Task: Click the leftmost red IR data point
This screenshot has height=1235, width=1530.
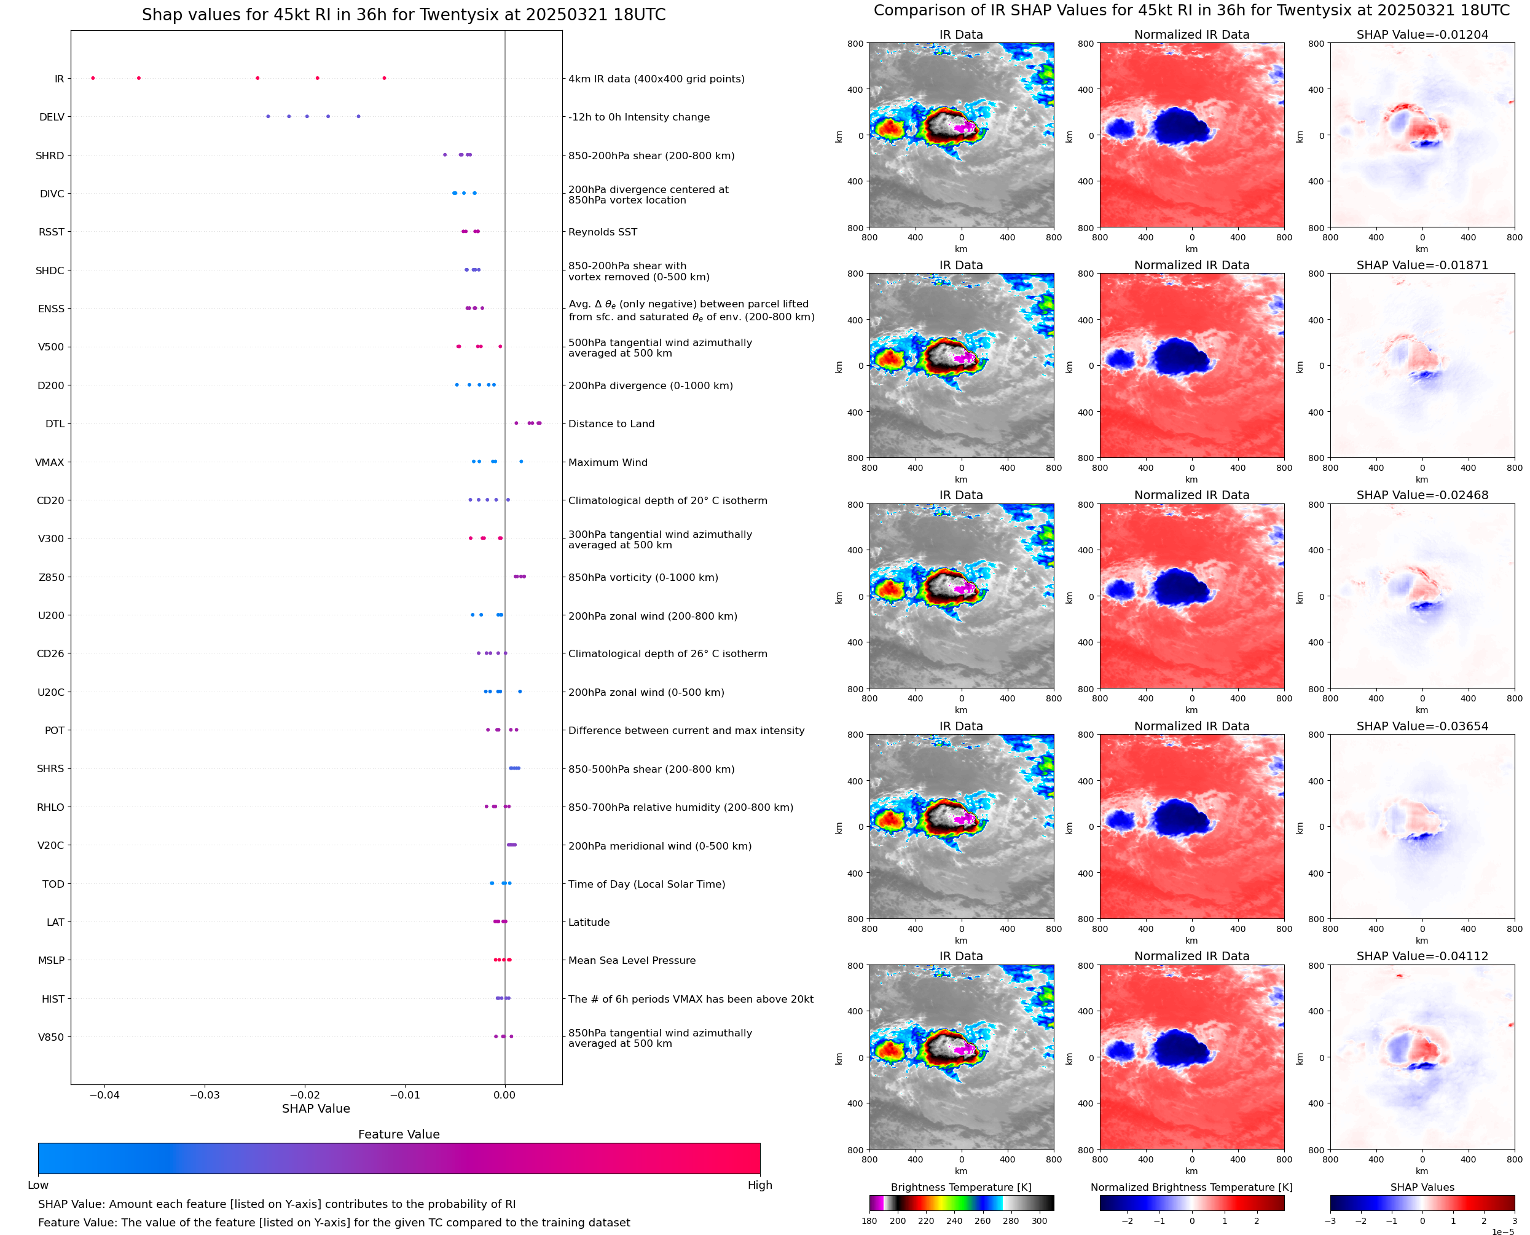Action: [x=93, y=78]
